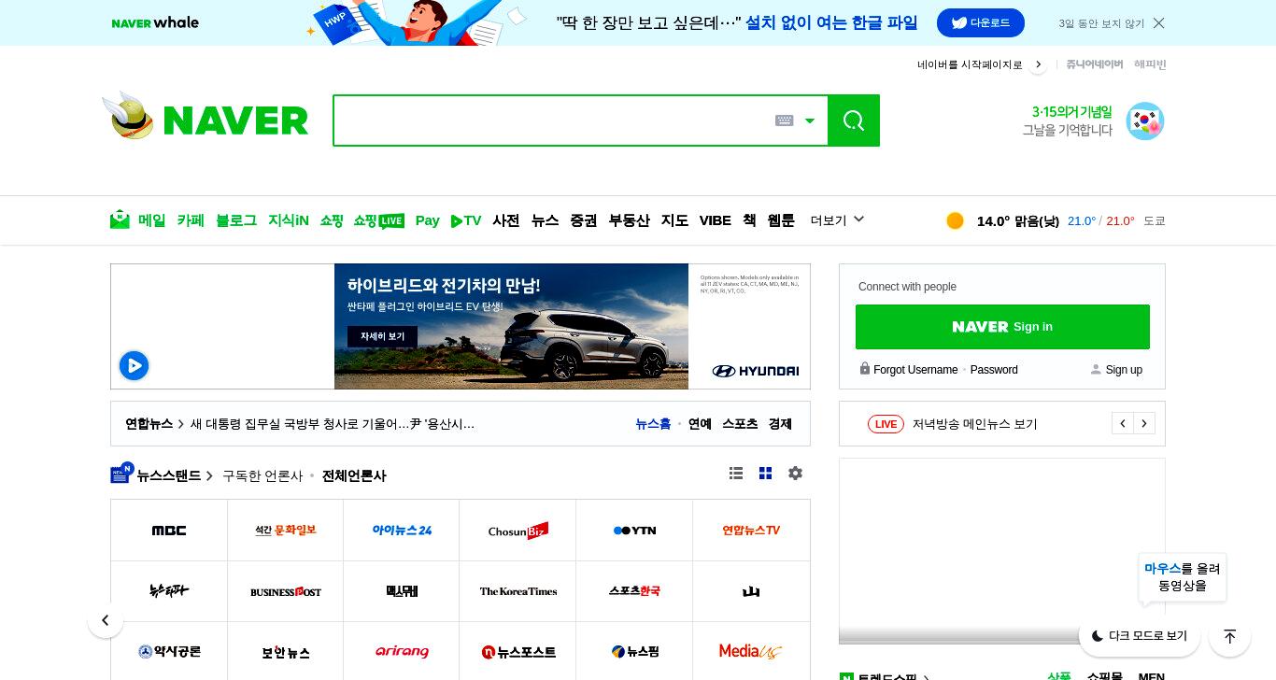Click the MBC press logo

[x=169, y=531]
